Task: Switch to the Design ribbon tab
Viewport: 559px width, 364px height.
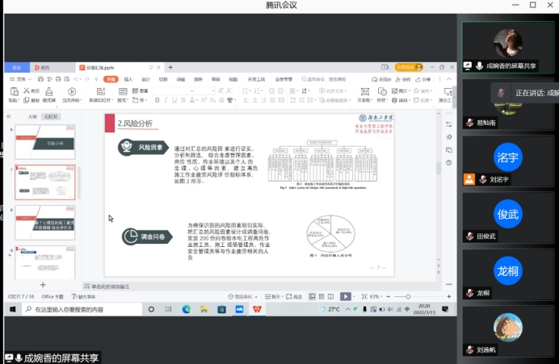Action: pos(146,80)
